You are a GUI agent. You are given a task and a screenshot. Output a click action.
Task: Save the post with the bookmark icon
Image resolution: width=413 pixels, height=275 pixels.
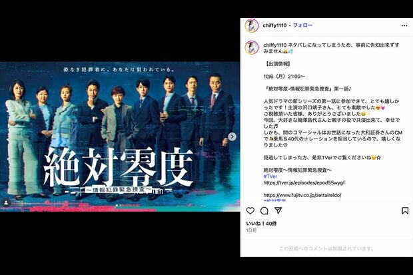click(405, 210)
